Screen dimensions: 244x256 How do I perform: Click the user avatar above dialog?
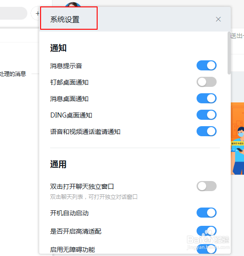(x=73, y=5)
